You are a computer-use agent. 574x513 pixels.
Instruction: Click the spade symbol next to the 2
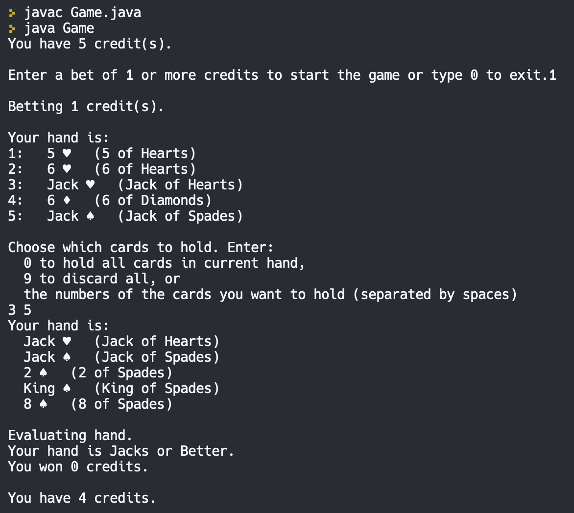coord(43,373)
